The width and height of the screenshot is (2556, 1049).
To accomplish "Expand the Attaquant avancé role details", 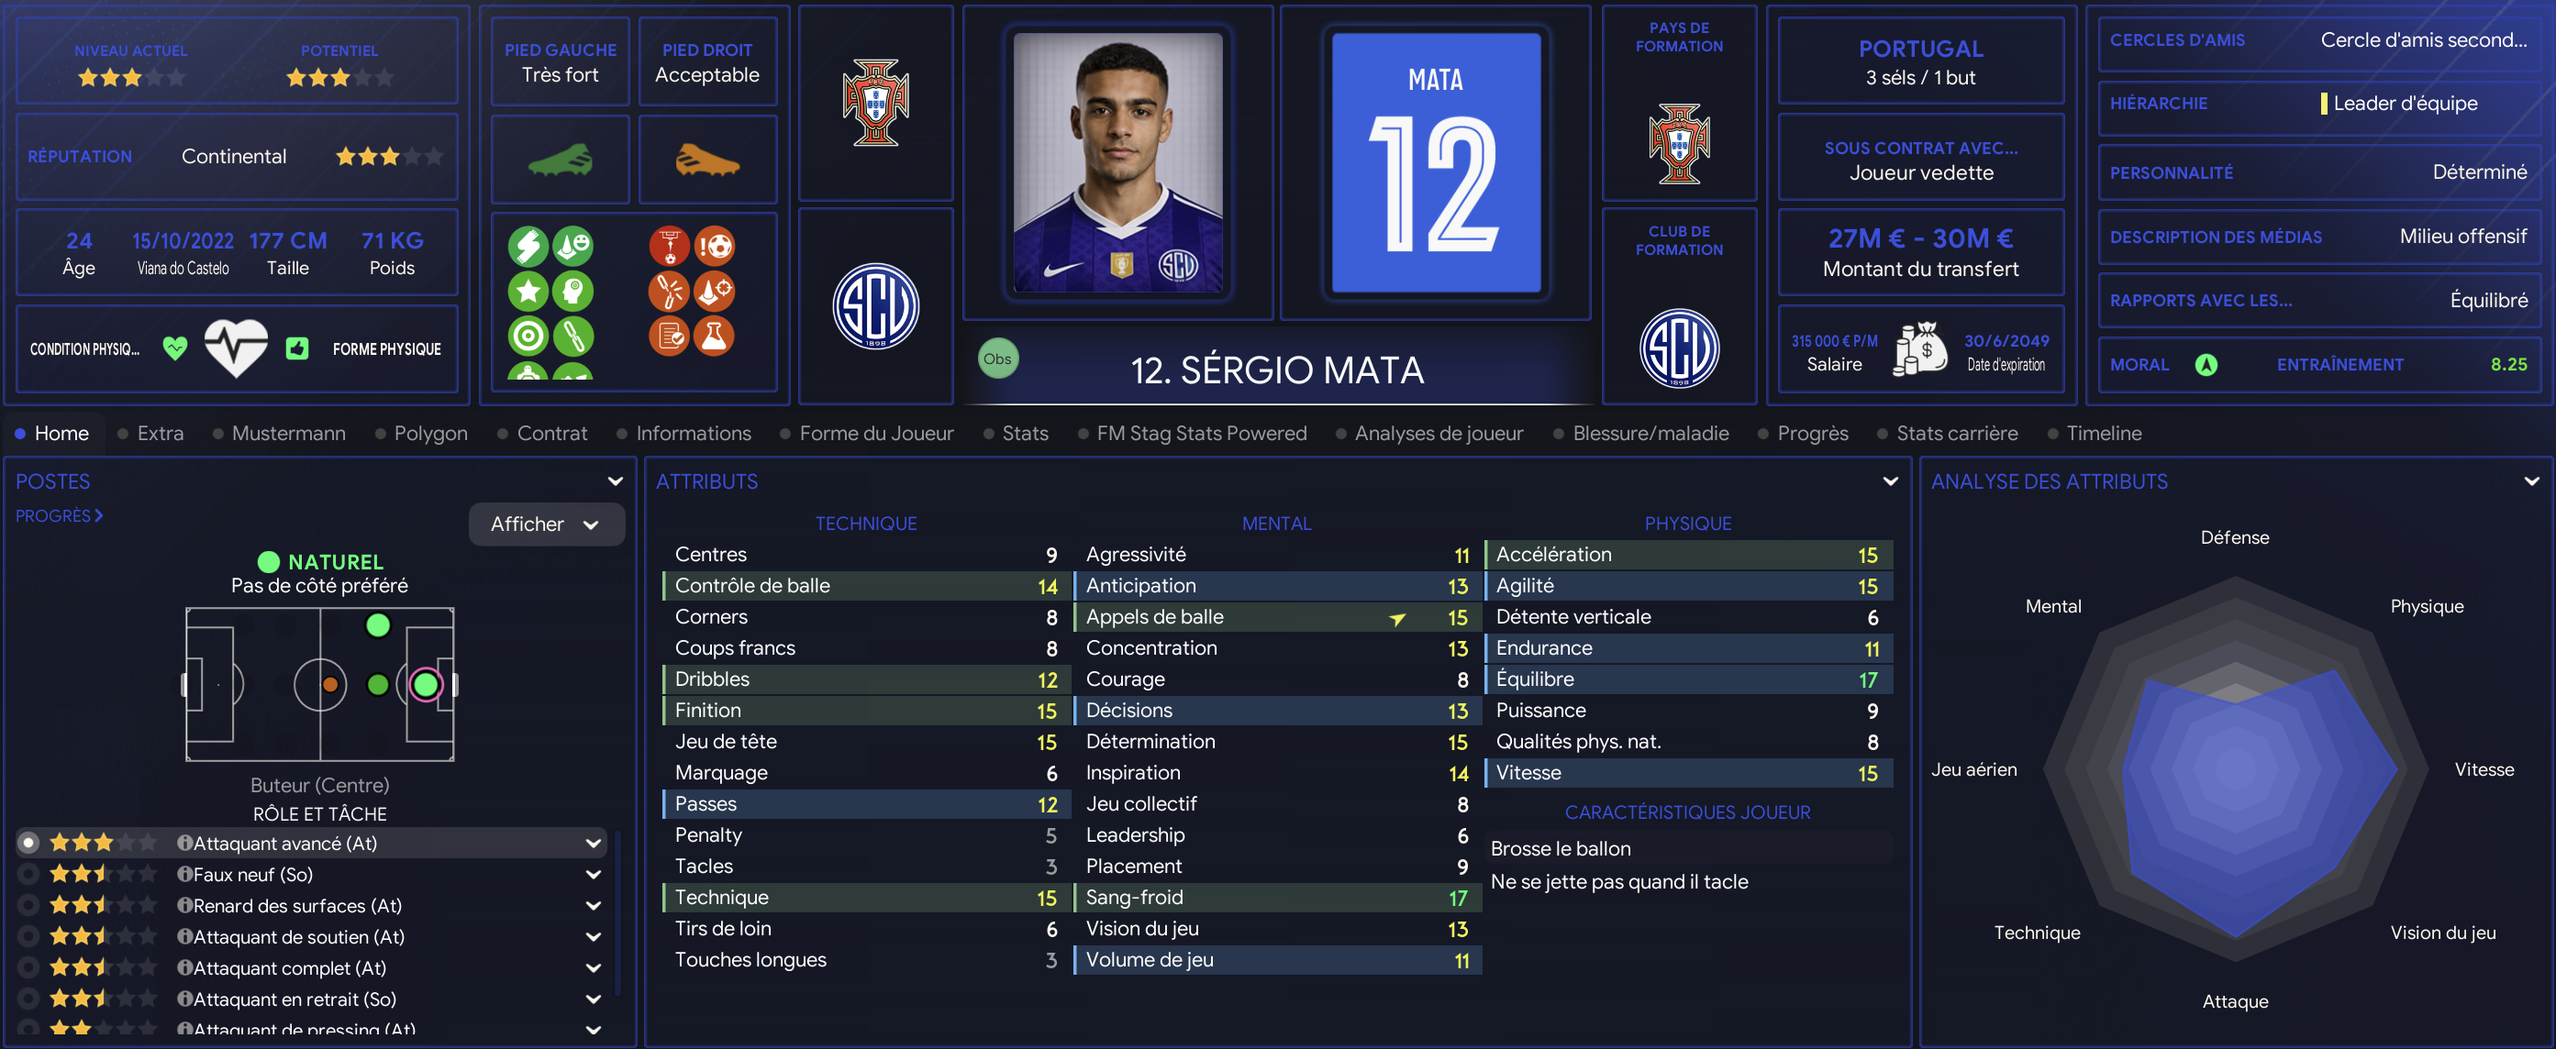I will pos(594,843).
